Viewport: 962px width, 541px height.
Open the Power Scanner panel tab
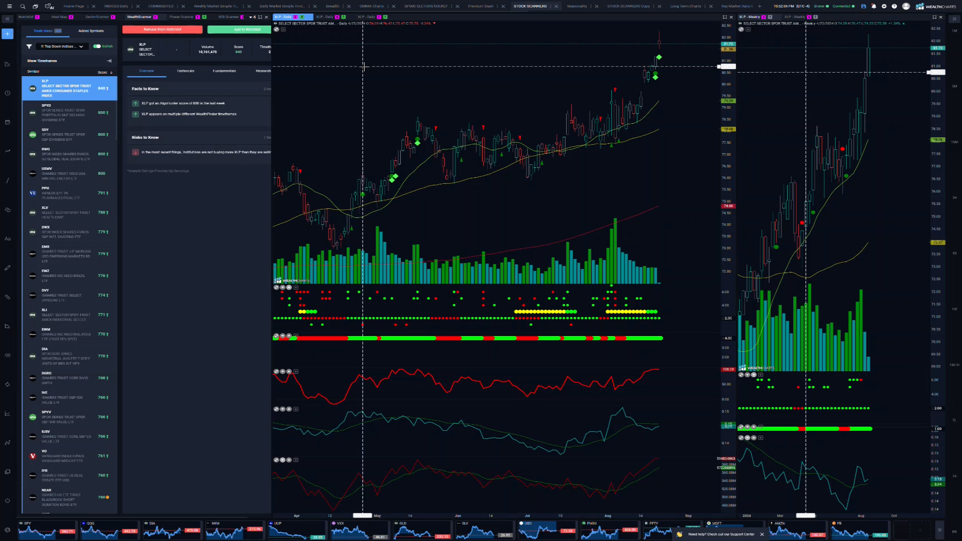(x=181, y=17)
